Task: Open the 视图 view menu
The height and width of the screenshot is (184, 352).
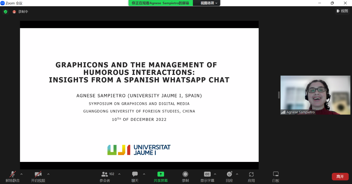Action: 342,11
